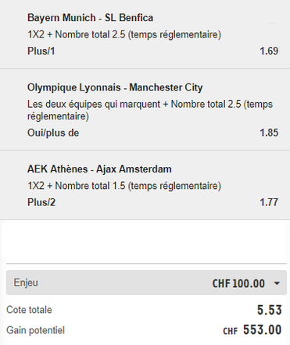Image resolution: width=290 pixels, height=345 pixels.
Task: Click the potential winnings CHF 553.00
Action: [252, 330]
